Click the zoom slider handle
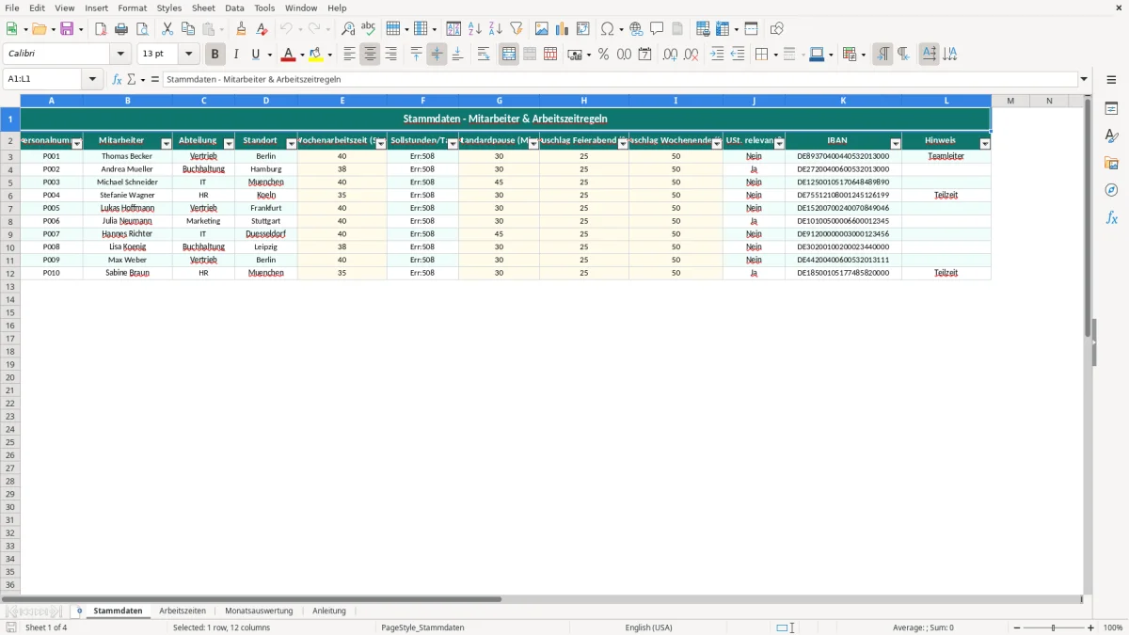Screen dimensions: 1129x635 click(x=1054, y=627)
